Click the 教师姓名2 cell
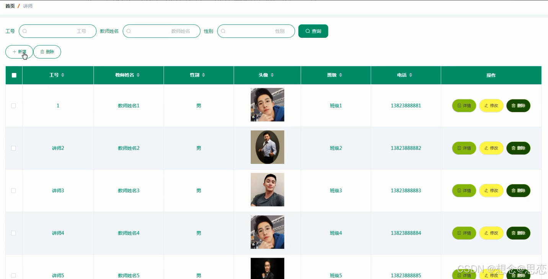The height and width of the screenshot is (279, 548). [129, 148]
